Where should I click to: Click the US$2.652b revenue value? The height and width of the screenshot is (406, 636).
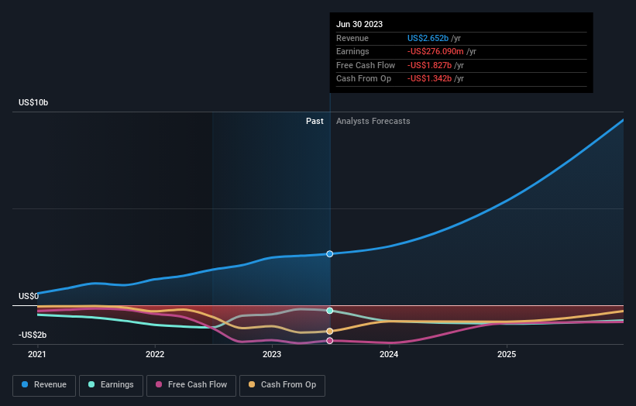click(428, 38)
